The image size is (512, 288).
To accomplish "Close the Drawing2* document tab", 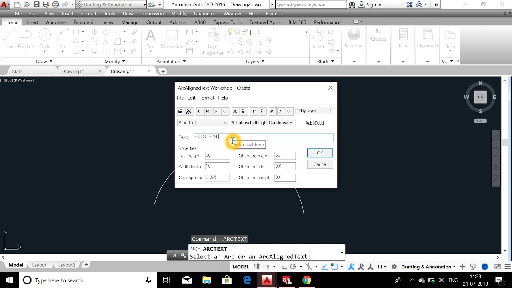I will pyautogui.click(x=149, y=71).
